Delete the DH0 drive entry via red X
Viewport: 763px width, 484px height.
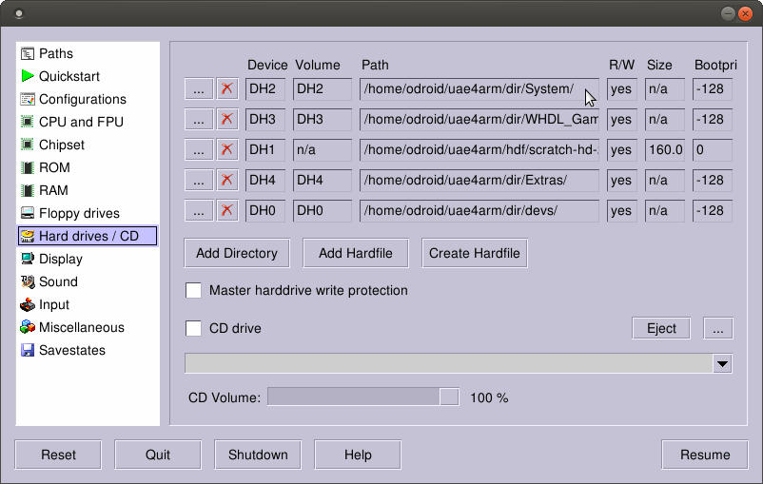(226, 211)
